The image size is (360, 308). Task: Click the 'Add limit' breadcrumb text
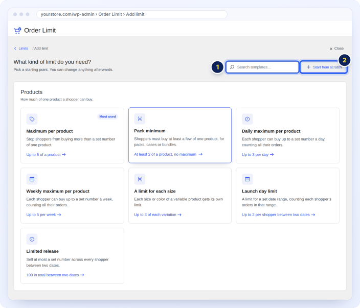41,49
